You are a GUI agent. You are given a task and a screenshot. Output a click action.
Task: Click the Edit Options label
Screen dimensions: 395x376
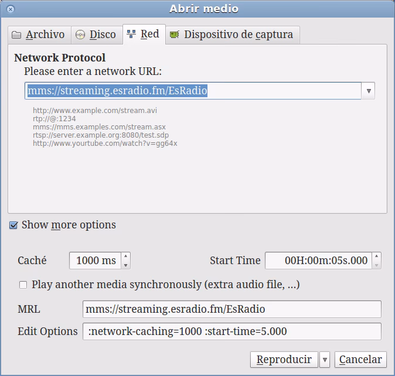click(47, 331)
